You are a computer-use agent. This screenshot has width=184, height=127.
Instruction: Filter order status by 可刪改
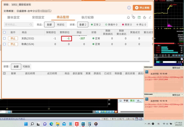pos(26,66)
